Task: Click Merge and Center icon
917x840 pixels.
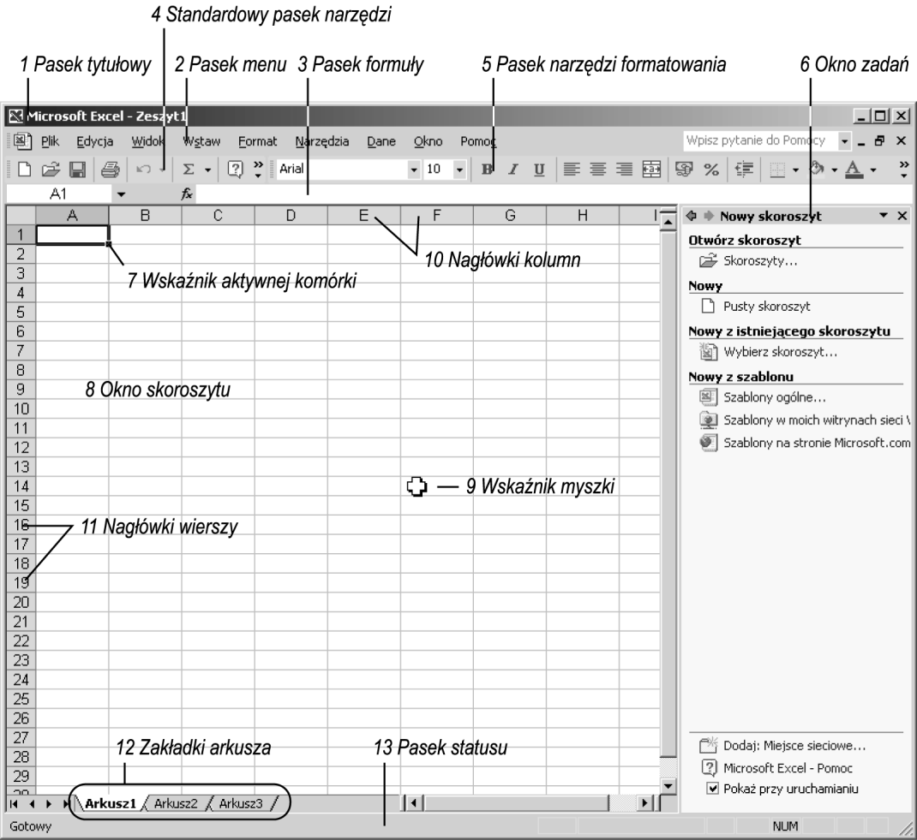Action: click(x=651, y=170)
